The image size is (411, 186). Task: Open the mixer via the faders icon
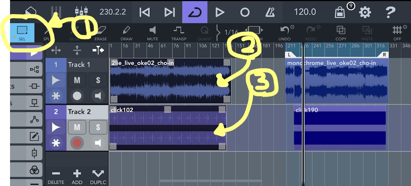pos(81,12)
